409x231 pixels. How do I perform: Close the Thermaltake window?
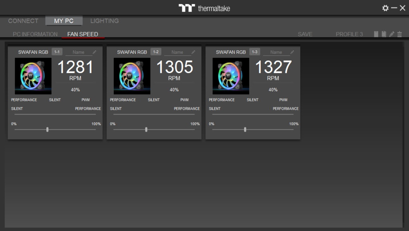pos(403,8)
